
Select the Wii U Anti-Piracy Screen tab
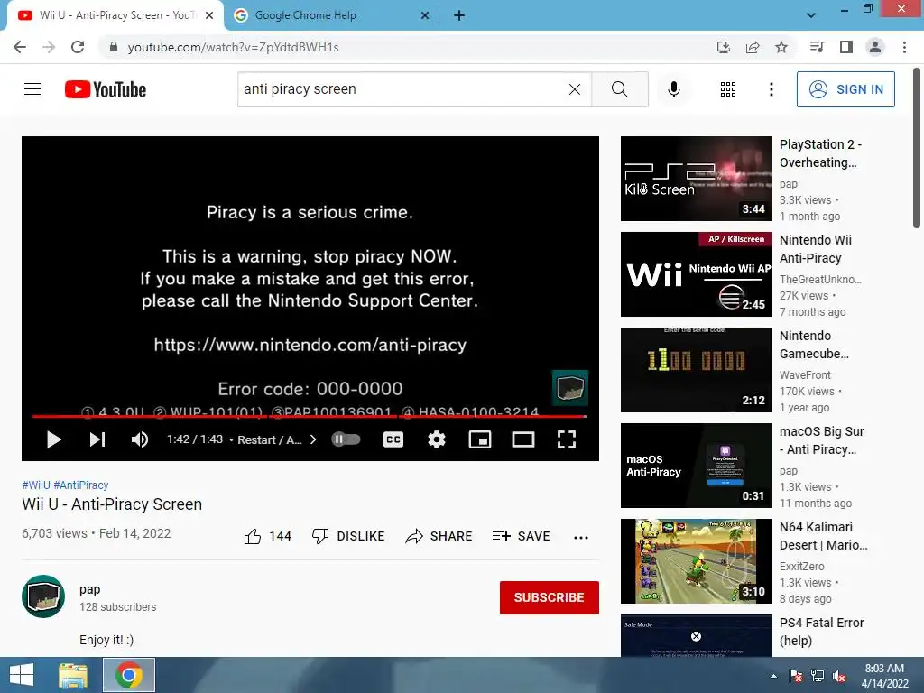[115, 15]
